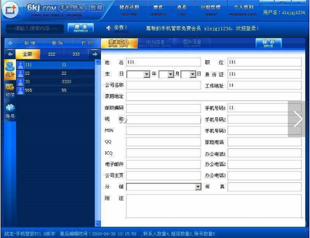Click the 昵称 nickname field
The width and height of the screenshot is (310, 238).
163,120
